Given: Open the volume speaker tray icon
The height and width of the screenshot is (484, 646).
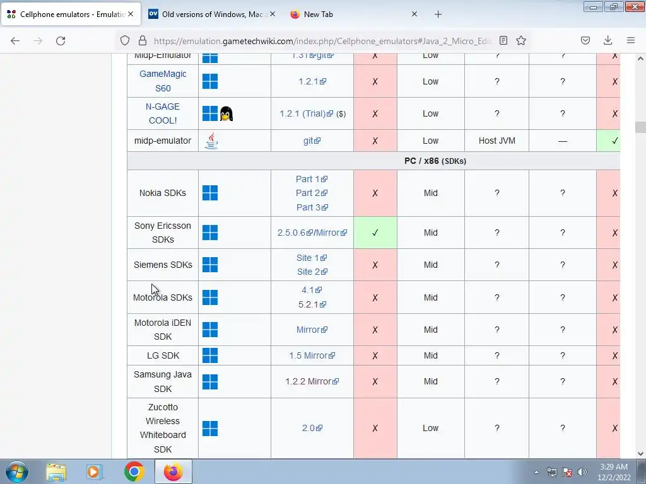Looking at the screenshot, I should [582, 472].
